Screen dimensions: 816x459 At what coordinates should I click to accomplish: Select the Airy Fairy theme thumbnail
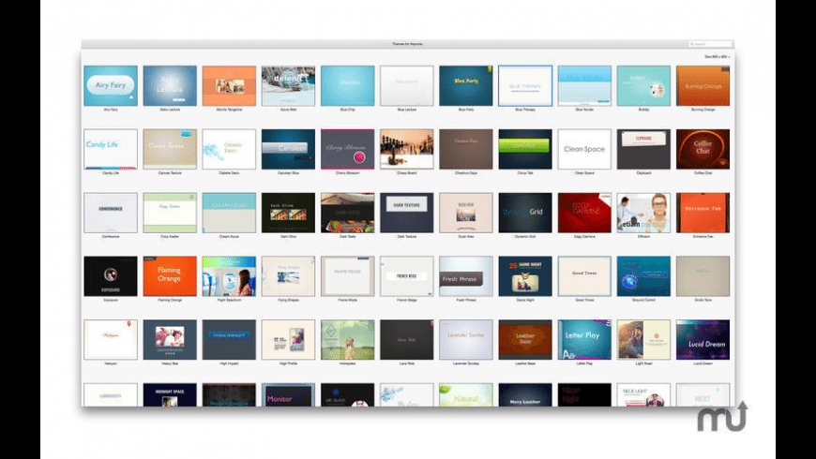point(111,86)
